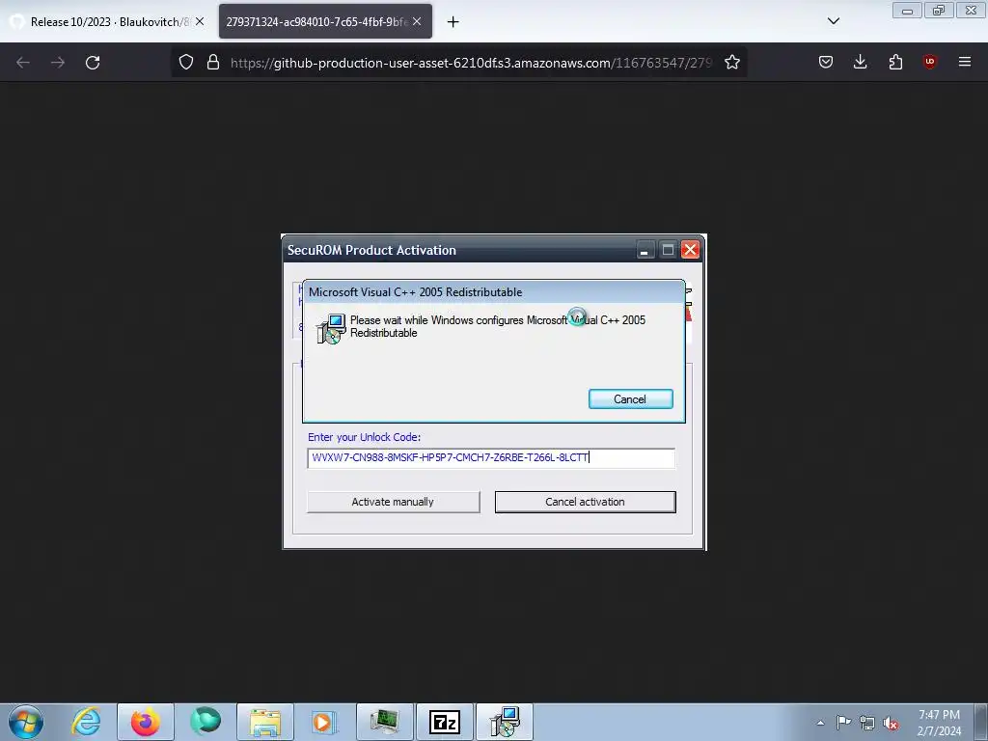The image size is (988, 741).
Task: Open the Extensions puzzle icon
Action: [x=895, y=62]
